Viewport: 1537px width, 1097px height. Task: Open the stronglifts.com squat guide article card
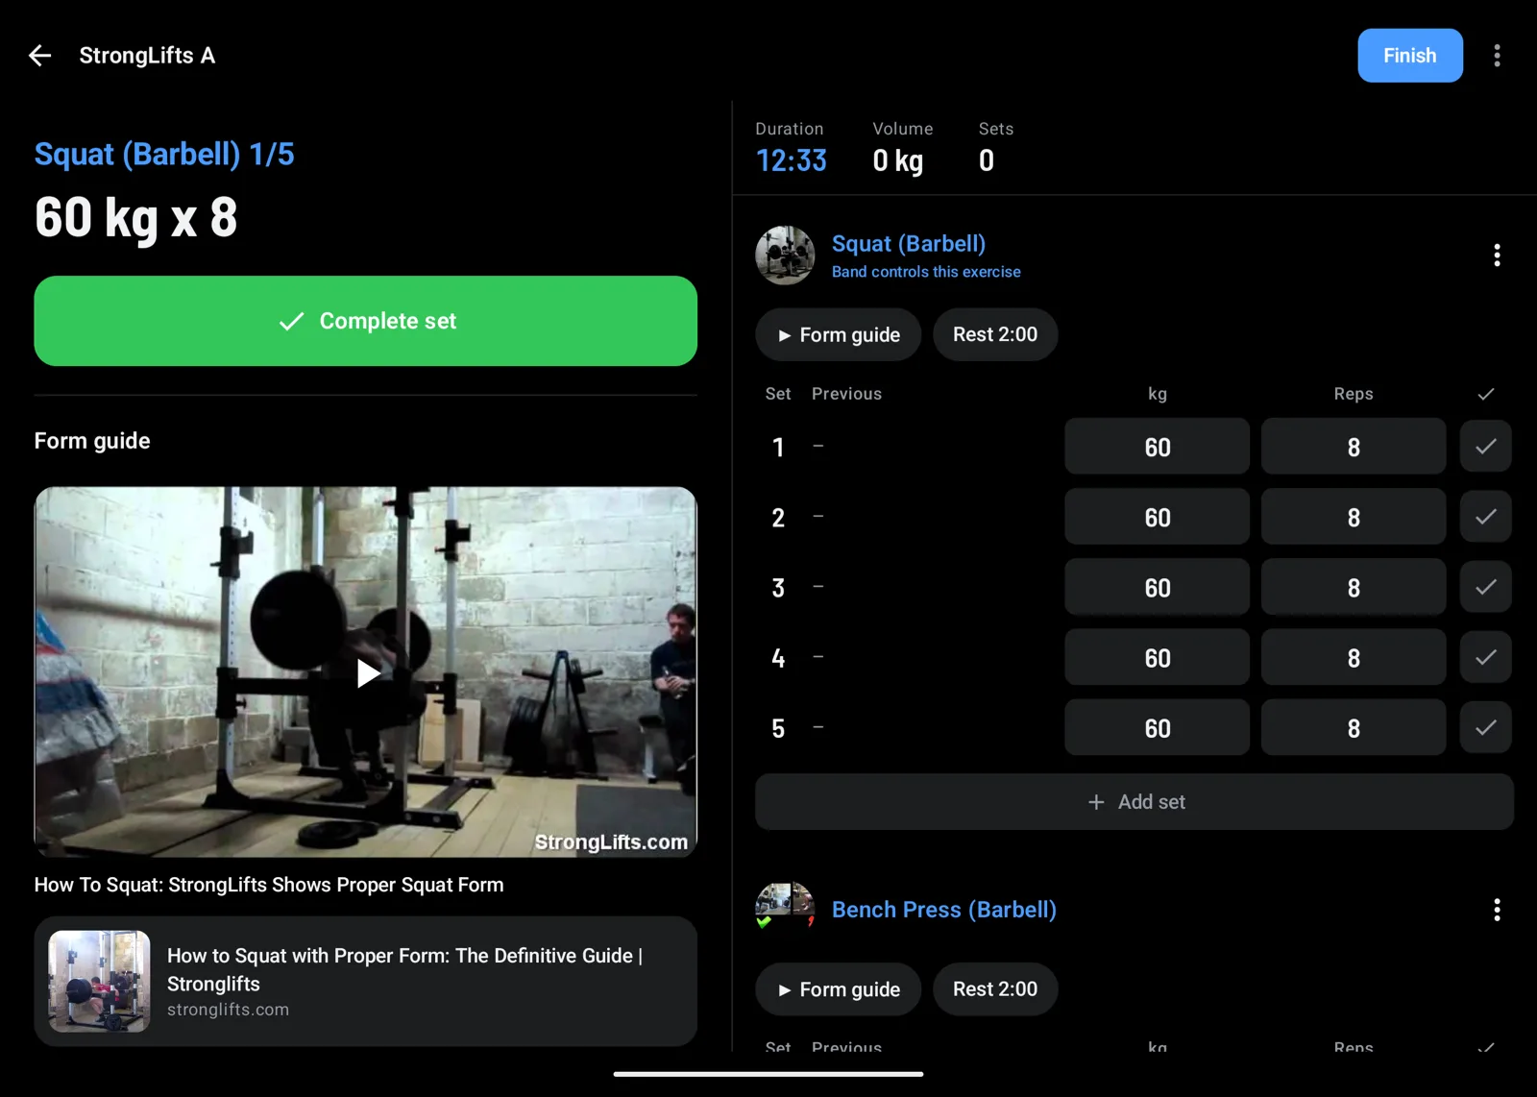click(x=366, y=981)
